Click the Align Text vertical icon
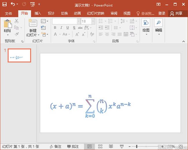Image resolution: width=188 pixels, height=150 pixels. point(132,28)
